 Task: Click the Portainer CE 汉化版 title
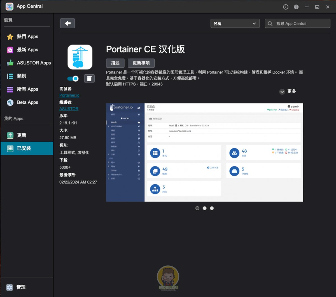point(145,49)
